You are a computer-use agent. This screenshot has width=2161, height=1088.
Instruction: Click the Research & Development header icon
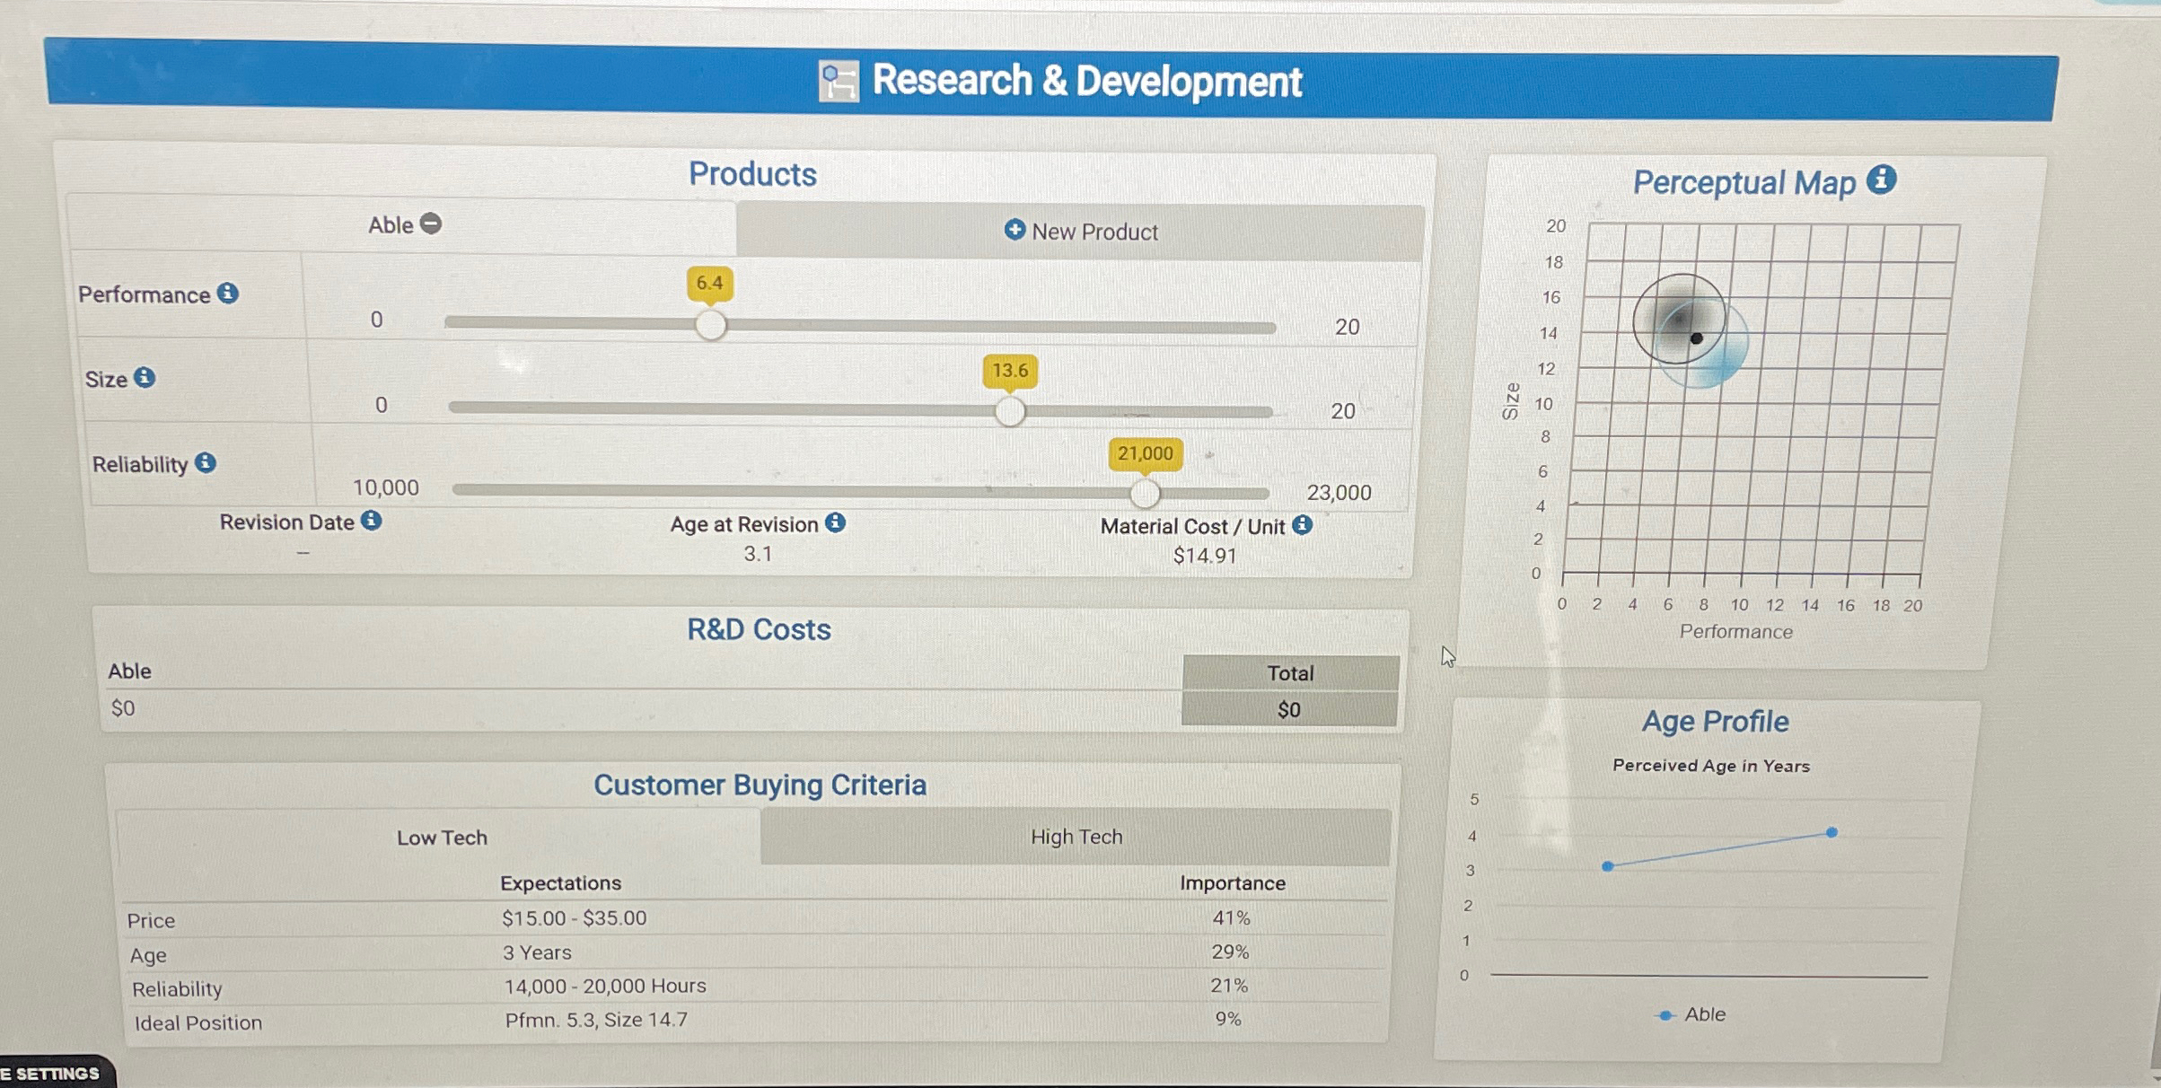pos(839,82)
